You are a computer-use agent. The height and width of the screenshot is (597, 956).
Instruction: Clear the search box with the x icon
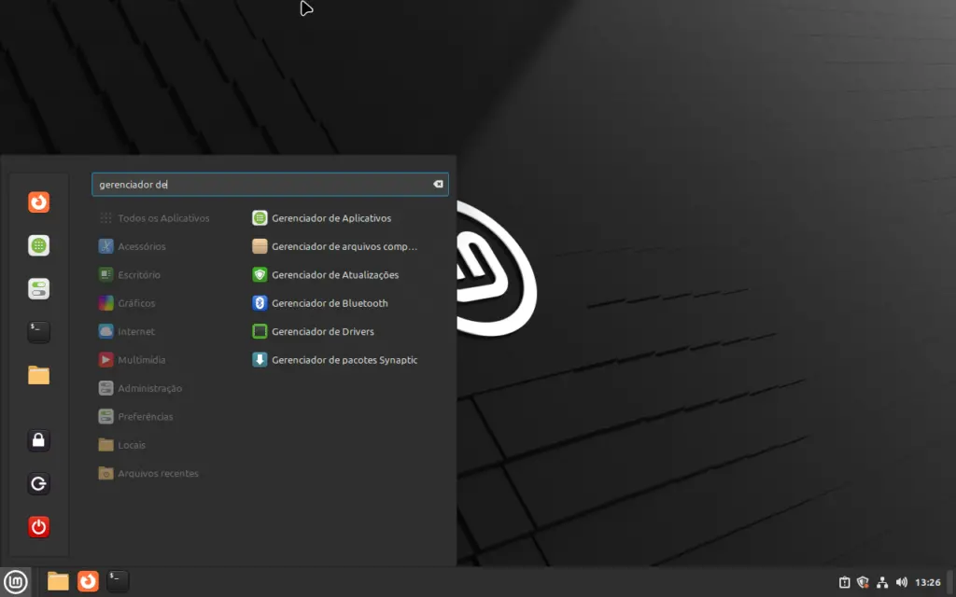pos(437,184)
